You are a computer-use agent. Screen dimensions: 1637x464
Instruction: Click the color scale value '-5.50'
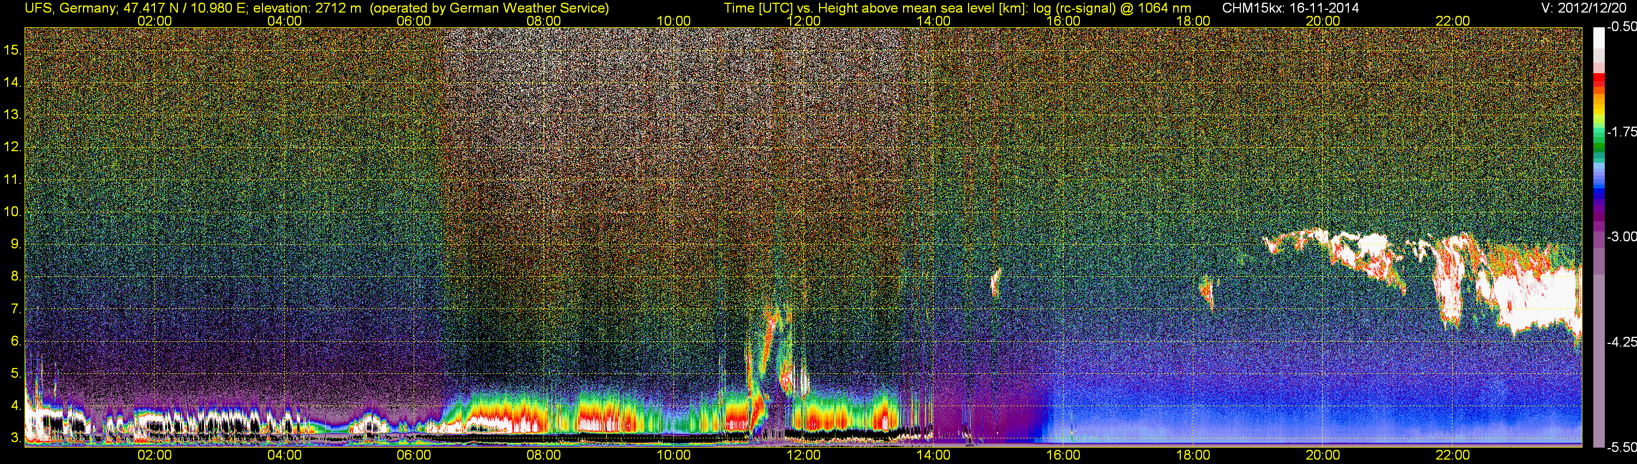tap(1621, 447)
